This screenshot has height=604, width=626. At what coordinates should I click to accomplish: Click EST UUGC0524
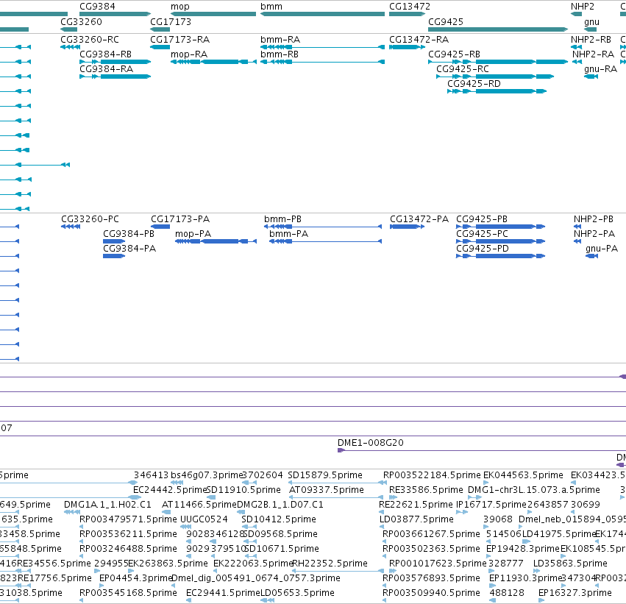pyautogui.click(x=204, y=519)
